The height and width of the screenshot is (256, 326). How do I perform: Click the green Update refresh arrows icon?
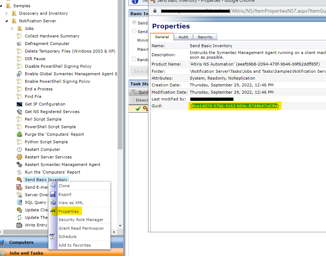[19, 217]
